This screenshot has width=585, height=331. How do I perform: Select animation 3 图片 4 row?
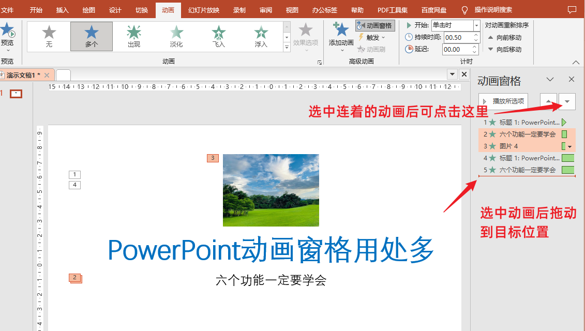coord(527,146)
